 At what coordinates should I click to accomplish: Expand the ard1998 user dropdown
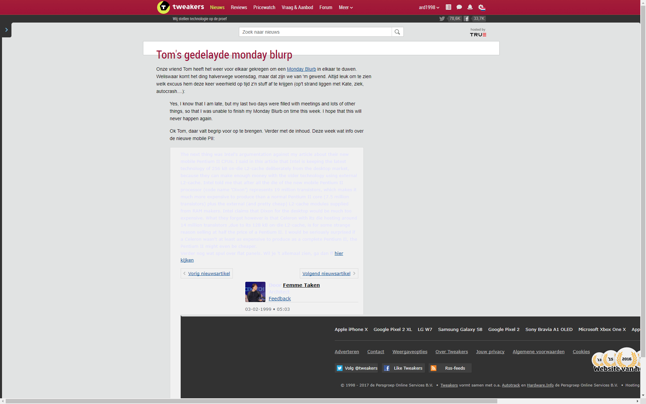pyautogui.click(x=429, y=7)
